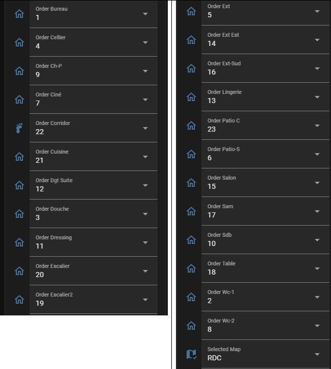This screenshot has height=369, width=331.
Task: Select the Order Dressing value 11
Action: click(x=40, y=246)
